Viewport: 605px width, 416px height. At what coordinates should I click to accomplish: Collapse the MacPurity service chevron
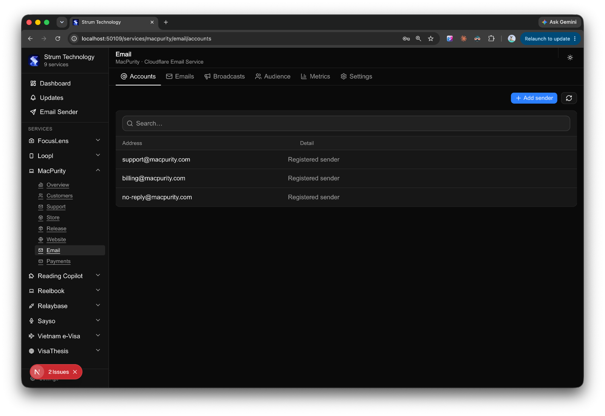(98, 170)
